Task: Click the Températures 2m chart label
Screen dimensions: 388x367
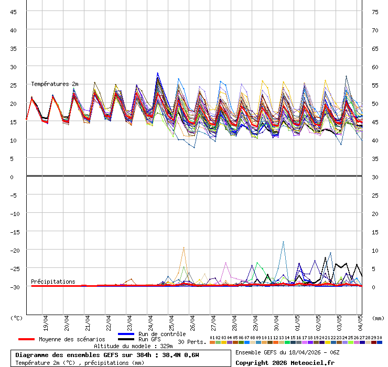Action: click(55, 84)
